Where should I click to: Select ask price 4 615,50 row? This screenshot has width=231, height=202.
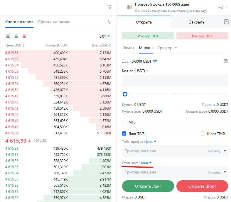58,90
